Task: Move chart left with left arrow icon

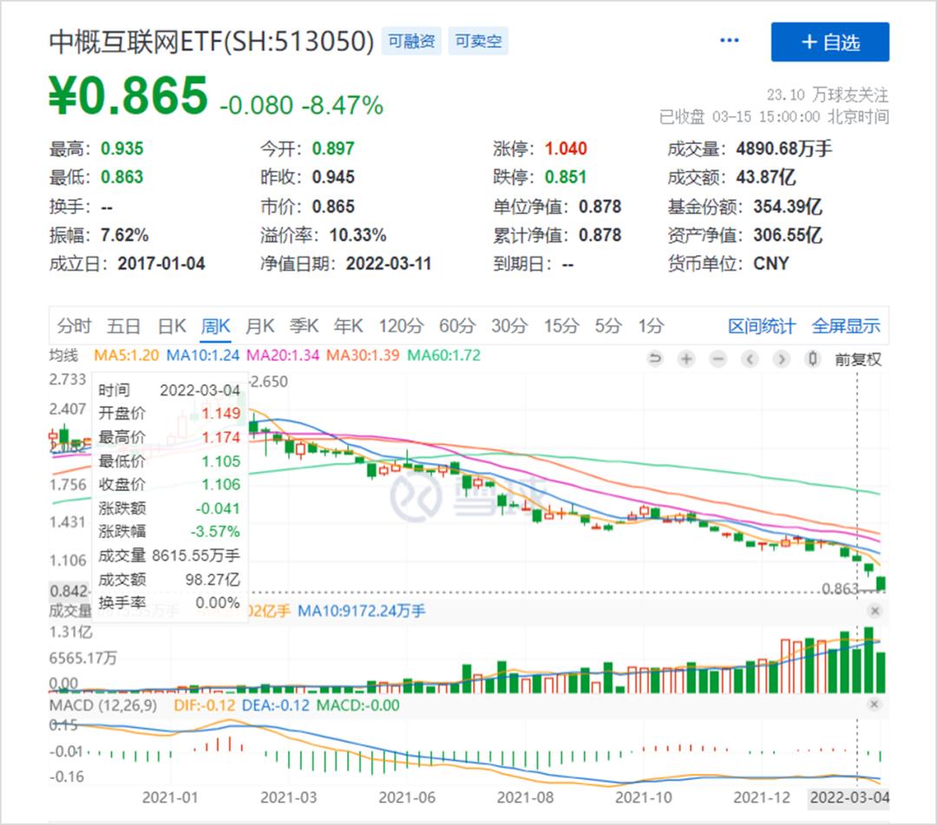Action: click(750, 359)
